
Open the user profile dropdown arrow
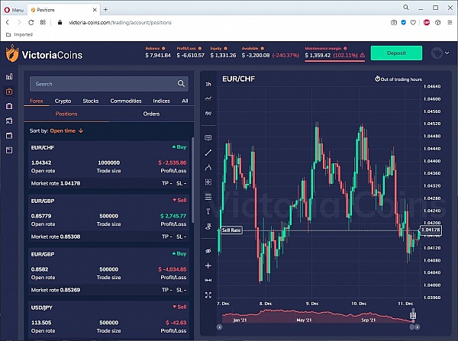(x=447, y=53)
